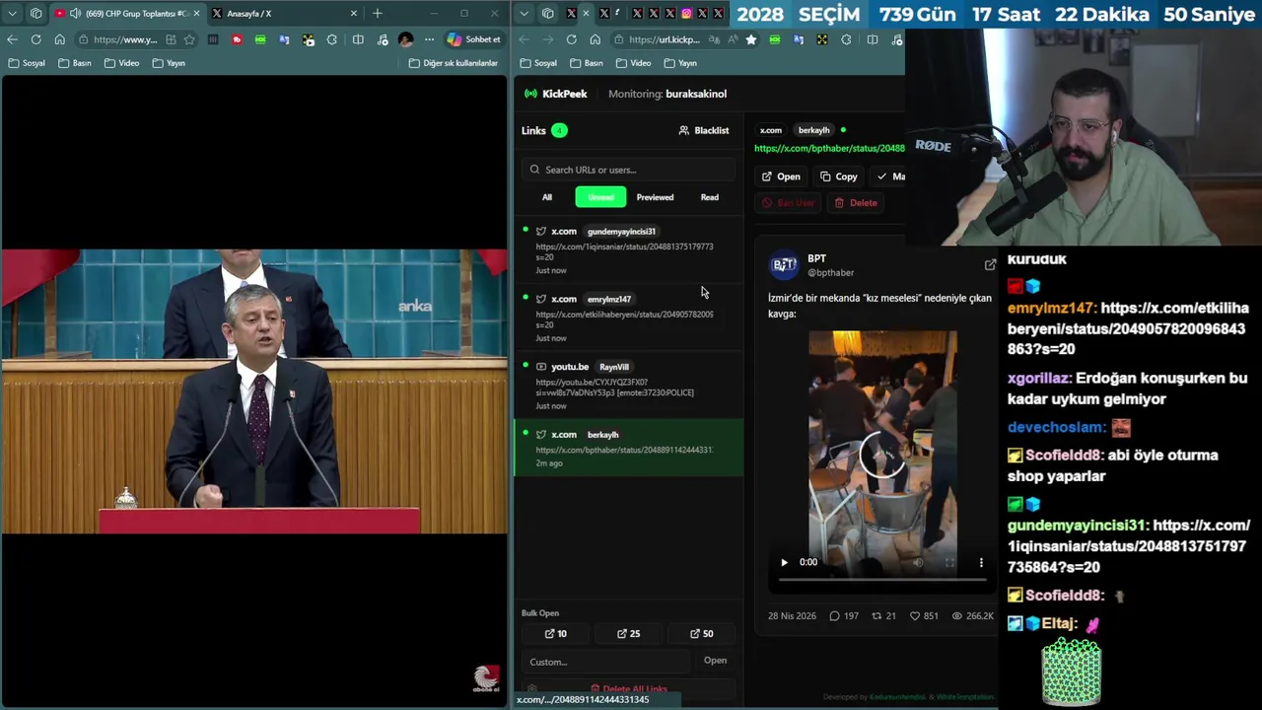Image resolution: width=1262 pixels, height=710 pixels.
Task: Open the Video bookmarks folder in the left browser
Action: point(121,63)
